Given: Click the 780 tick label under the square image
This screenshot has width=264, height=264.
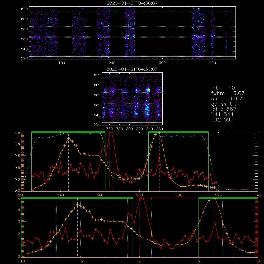Looking at the screenshot, I should (x=120, y=129).
